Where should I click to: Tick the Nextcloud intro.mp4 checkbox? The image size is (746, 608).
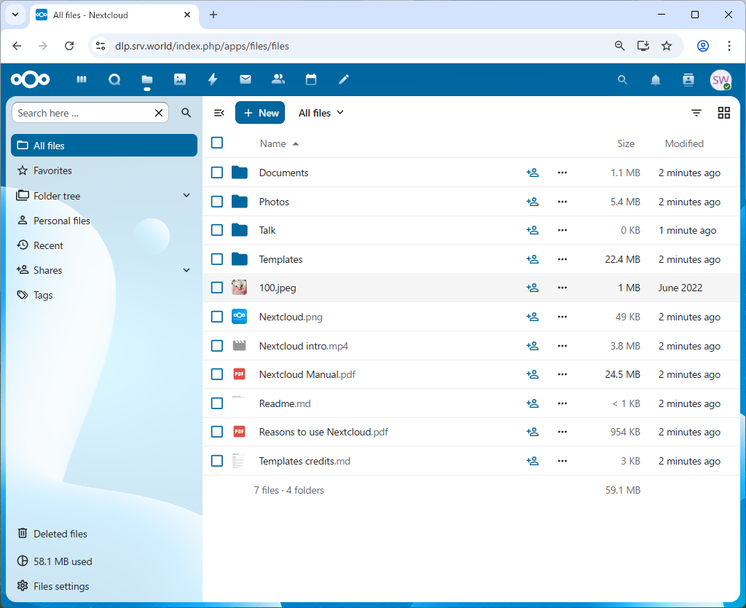point(217,346)
